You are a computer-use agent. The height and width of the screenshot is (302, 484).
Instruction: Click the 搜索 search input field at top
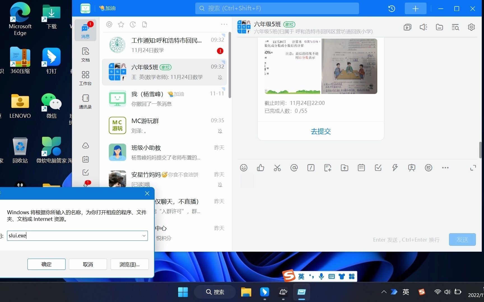pyautogui.click(x=277, y=8)
